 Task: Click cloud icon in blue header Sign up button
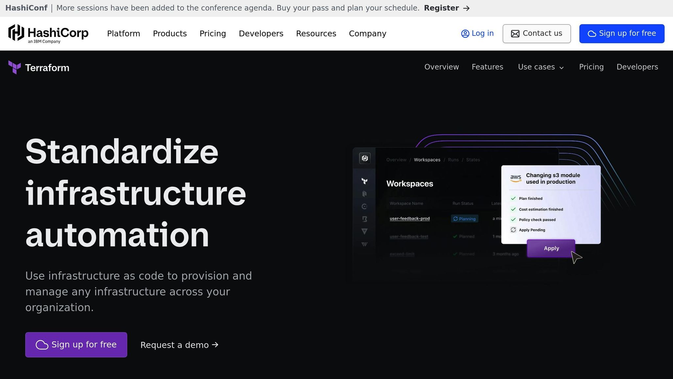pos(592,34)
